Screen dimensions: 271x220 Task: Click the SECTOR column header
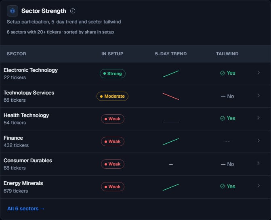coord(17,54)
